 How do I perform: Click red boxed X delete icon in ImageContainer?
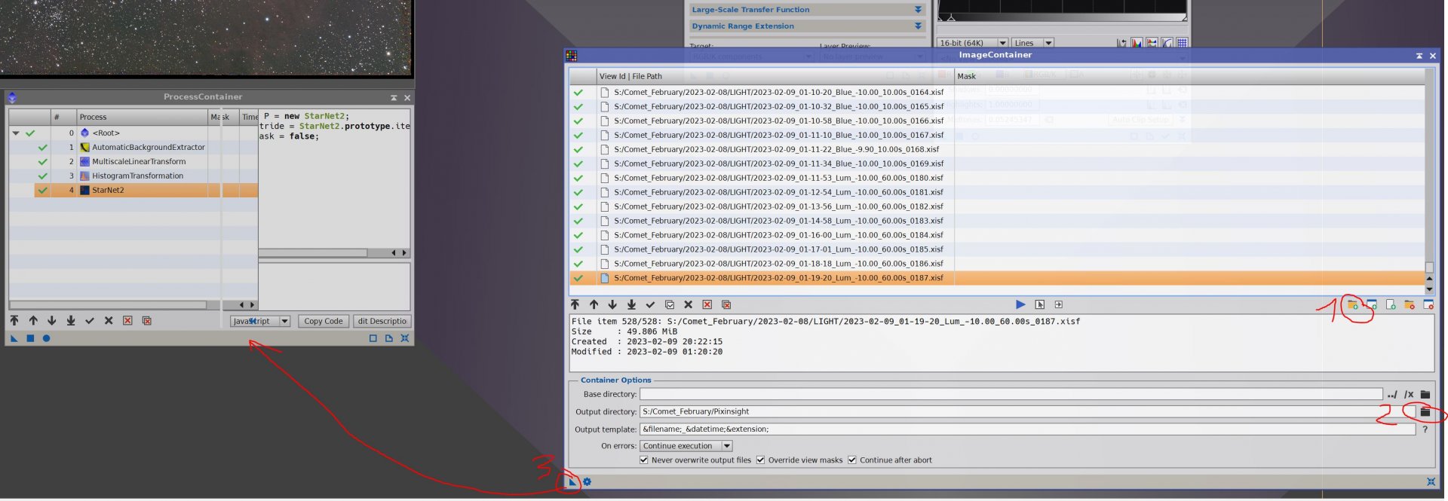[x=707, y=304]
